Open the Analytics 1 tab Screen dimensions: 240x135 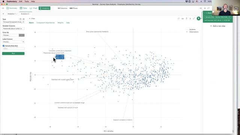(12, 14)
